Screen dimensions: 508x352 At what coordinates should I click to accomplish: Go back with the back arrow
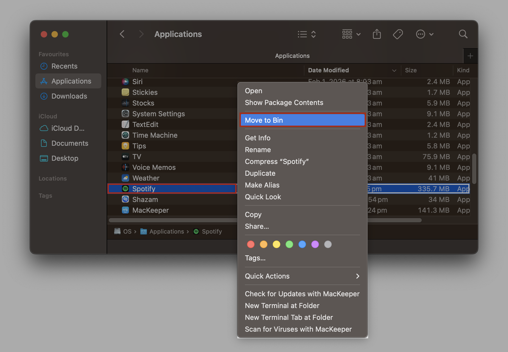[122, 34]
